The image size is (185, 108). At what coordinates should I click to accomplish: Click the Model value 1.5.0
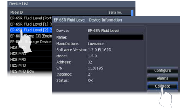tap(92, 56)
